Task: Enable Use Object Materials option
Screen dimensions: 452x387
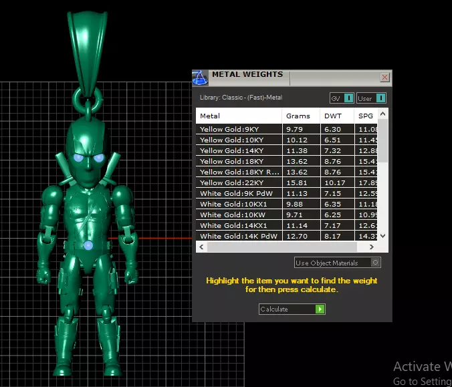Action: (x=337, y=263)
